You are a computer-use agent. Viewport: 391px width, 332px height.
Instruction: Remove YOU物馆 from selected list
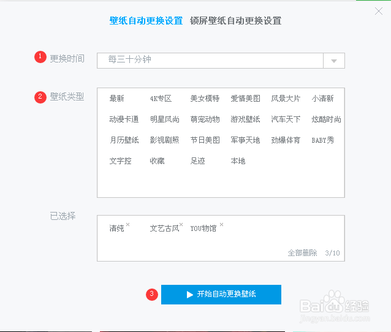click(221, 224)
